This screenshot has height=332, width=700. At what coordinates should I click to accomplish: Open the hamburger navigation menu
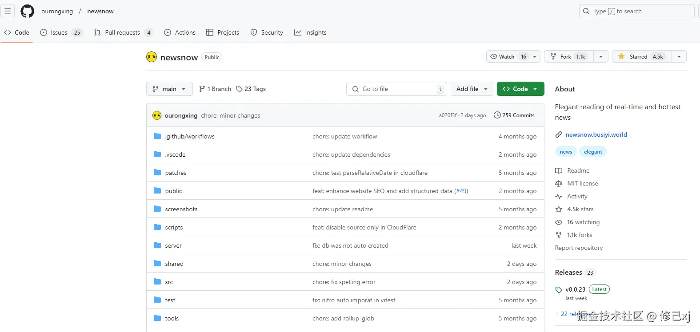[8, 11]
